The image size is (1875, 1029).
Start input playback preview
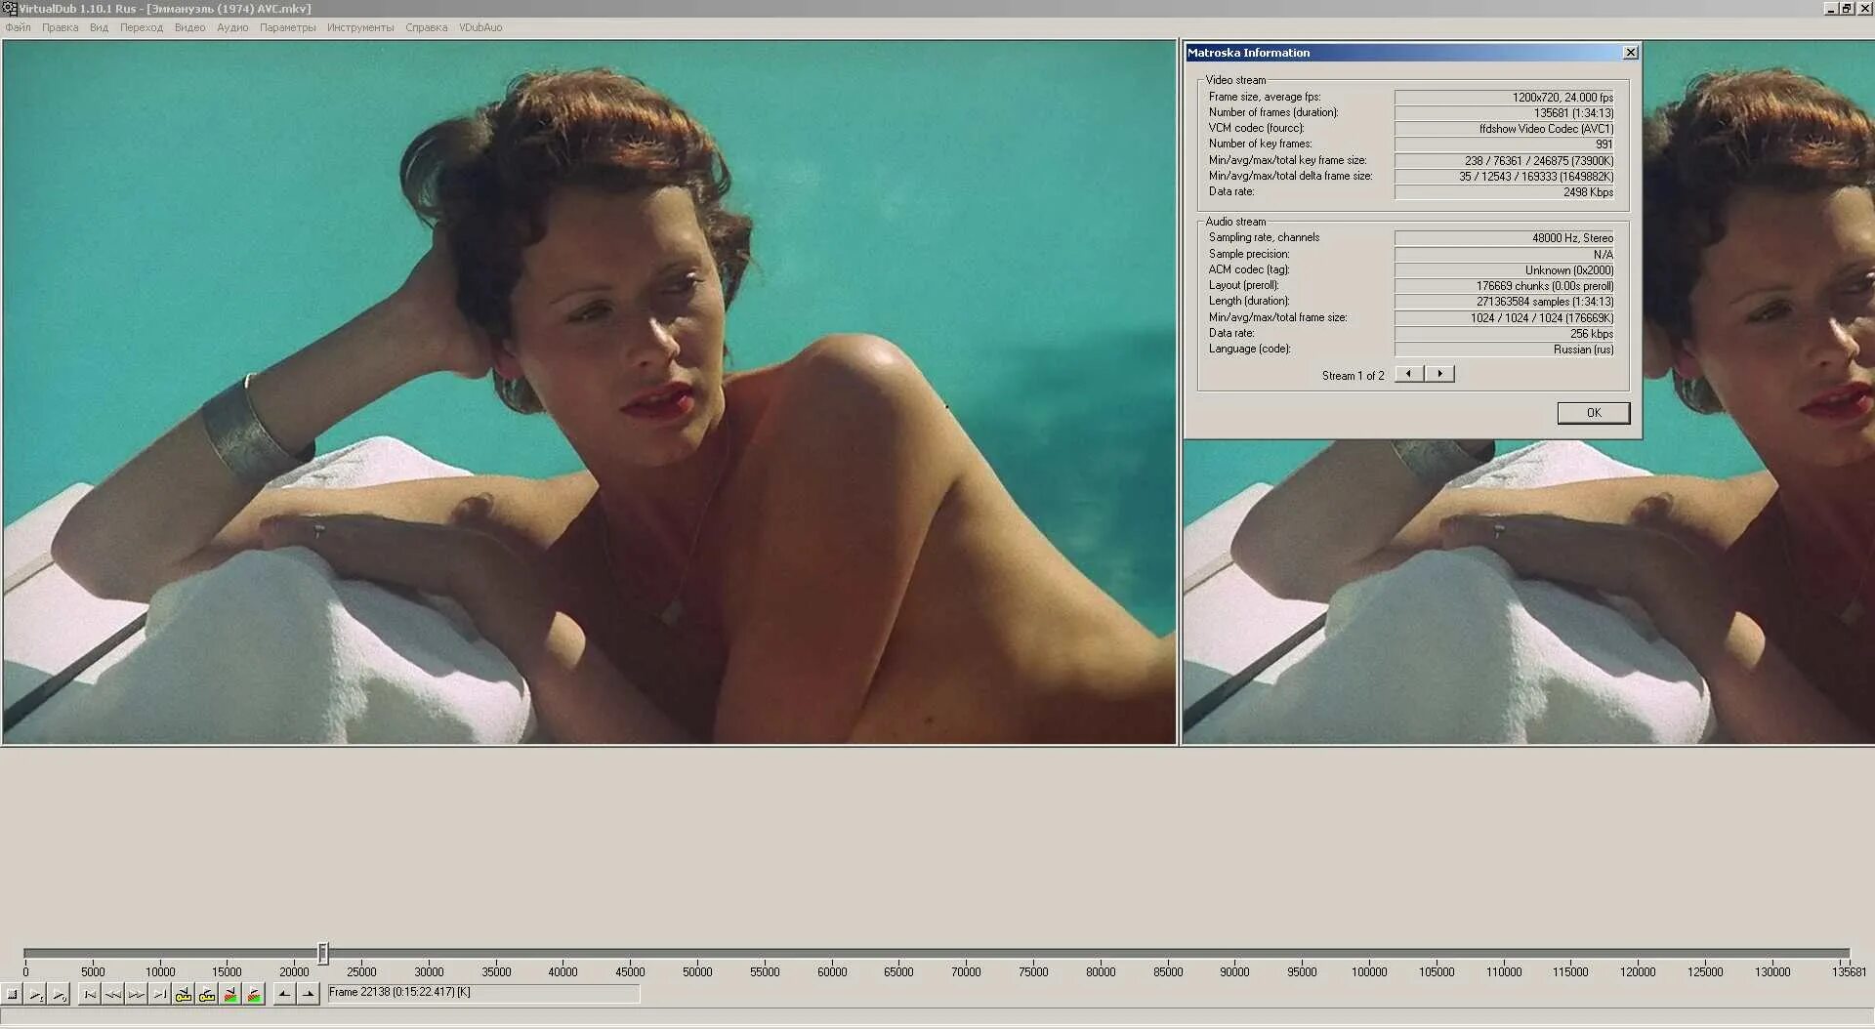pos(36,994)
